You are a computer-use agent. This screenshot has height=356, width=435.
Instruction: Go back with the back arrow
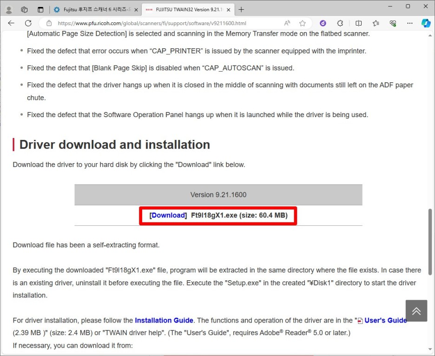[11, 23]
